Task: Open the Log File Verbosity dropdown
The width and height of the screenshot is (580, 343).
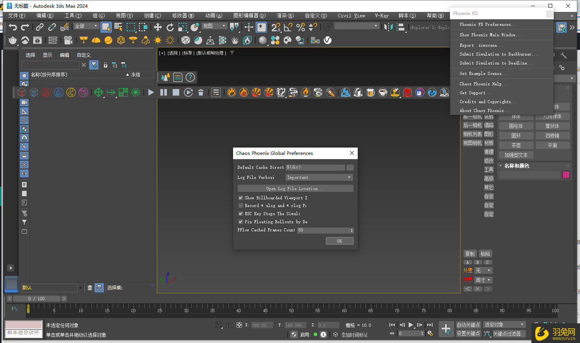Action: coord(319,177)
